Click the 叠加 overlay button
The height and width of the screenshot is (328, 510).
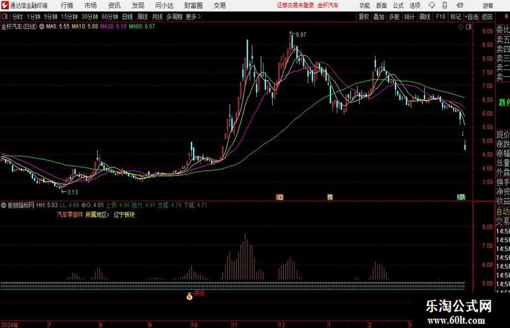(x=379, y=17)
